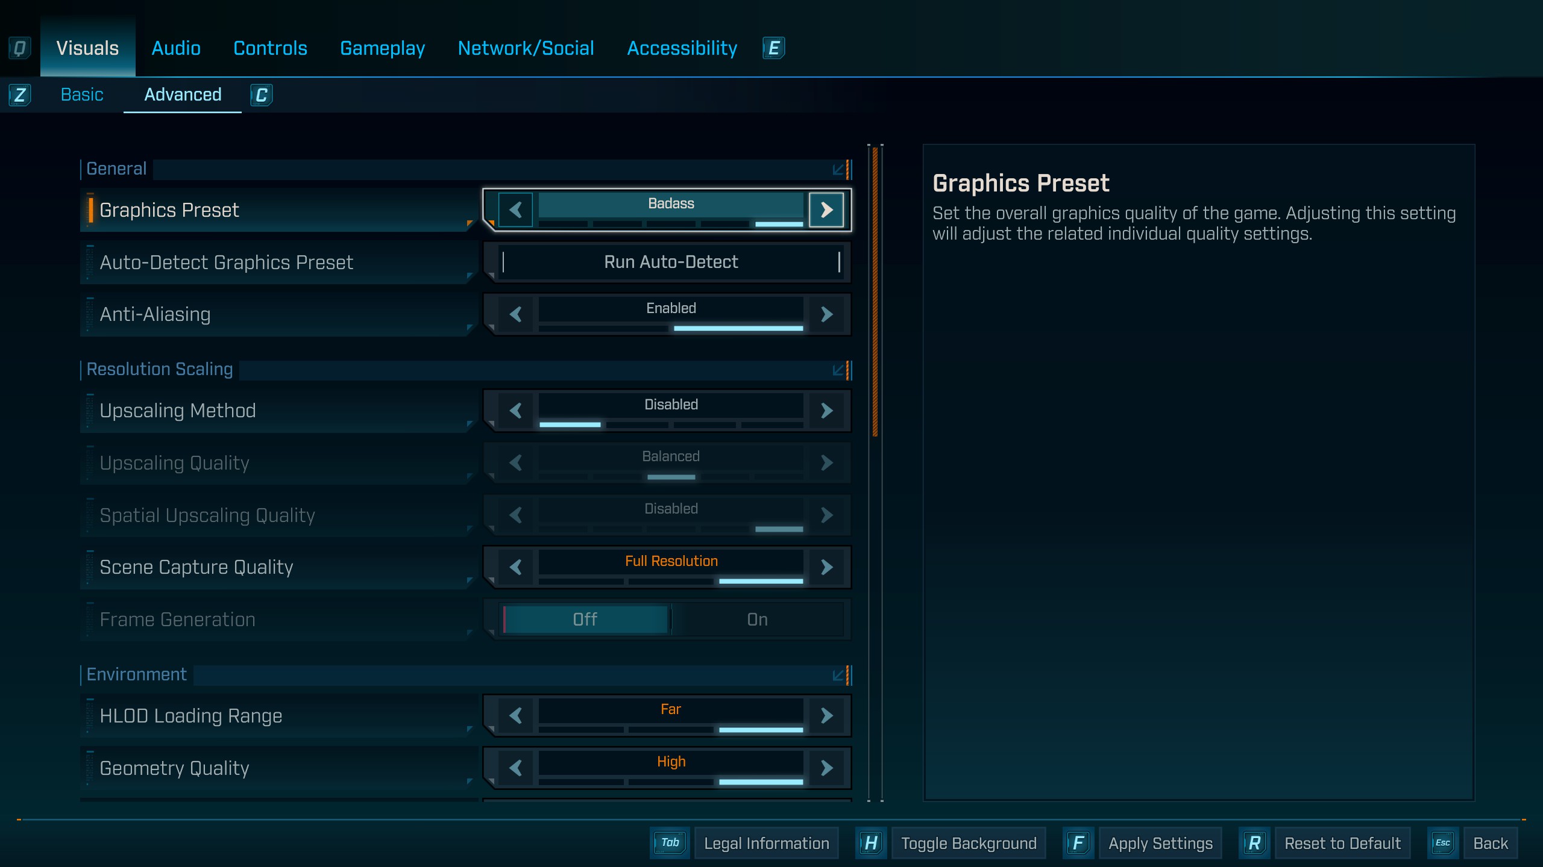The width and height of the screenshot is (1543, 867).
Task: Click the R key Reset icon
Action: pos(1254,843)
